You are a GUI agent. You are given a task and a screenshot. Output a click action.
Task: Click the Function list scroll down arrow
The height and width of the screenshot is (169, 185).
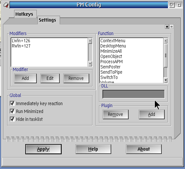point(166,80)
